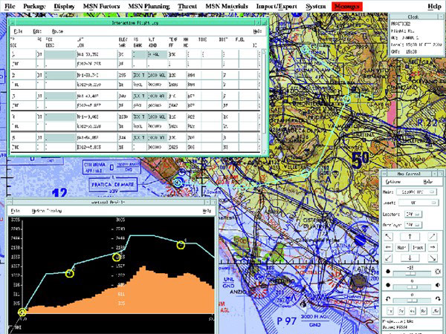The image size is (446, 334).
Task: Open Help menu in Map Control
Action: (428, 182)
